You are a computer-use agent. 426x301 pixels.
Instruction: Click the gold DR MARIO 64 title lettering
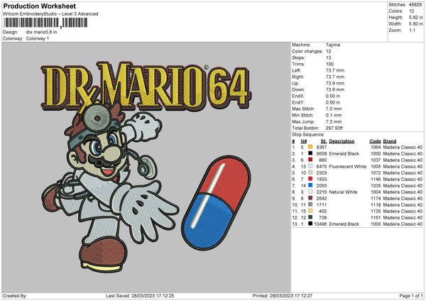click(x=146, y=87)
